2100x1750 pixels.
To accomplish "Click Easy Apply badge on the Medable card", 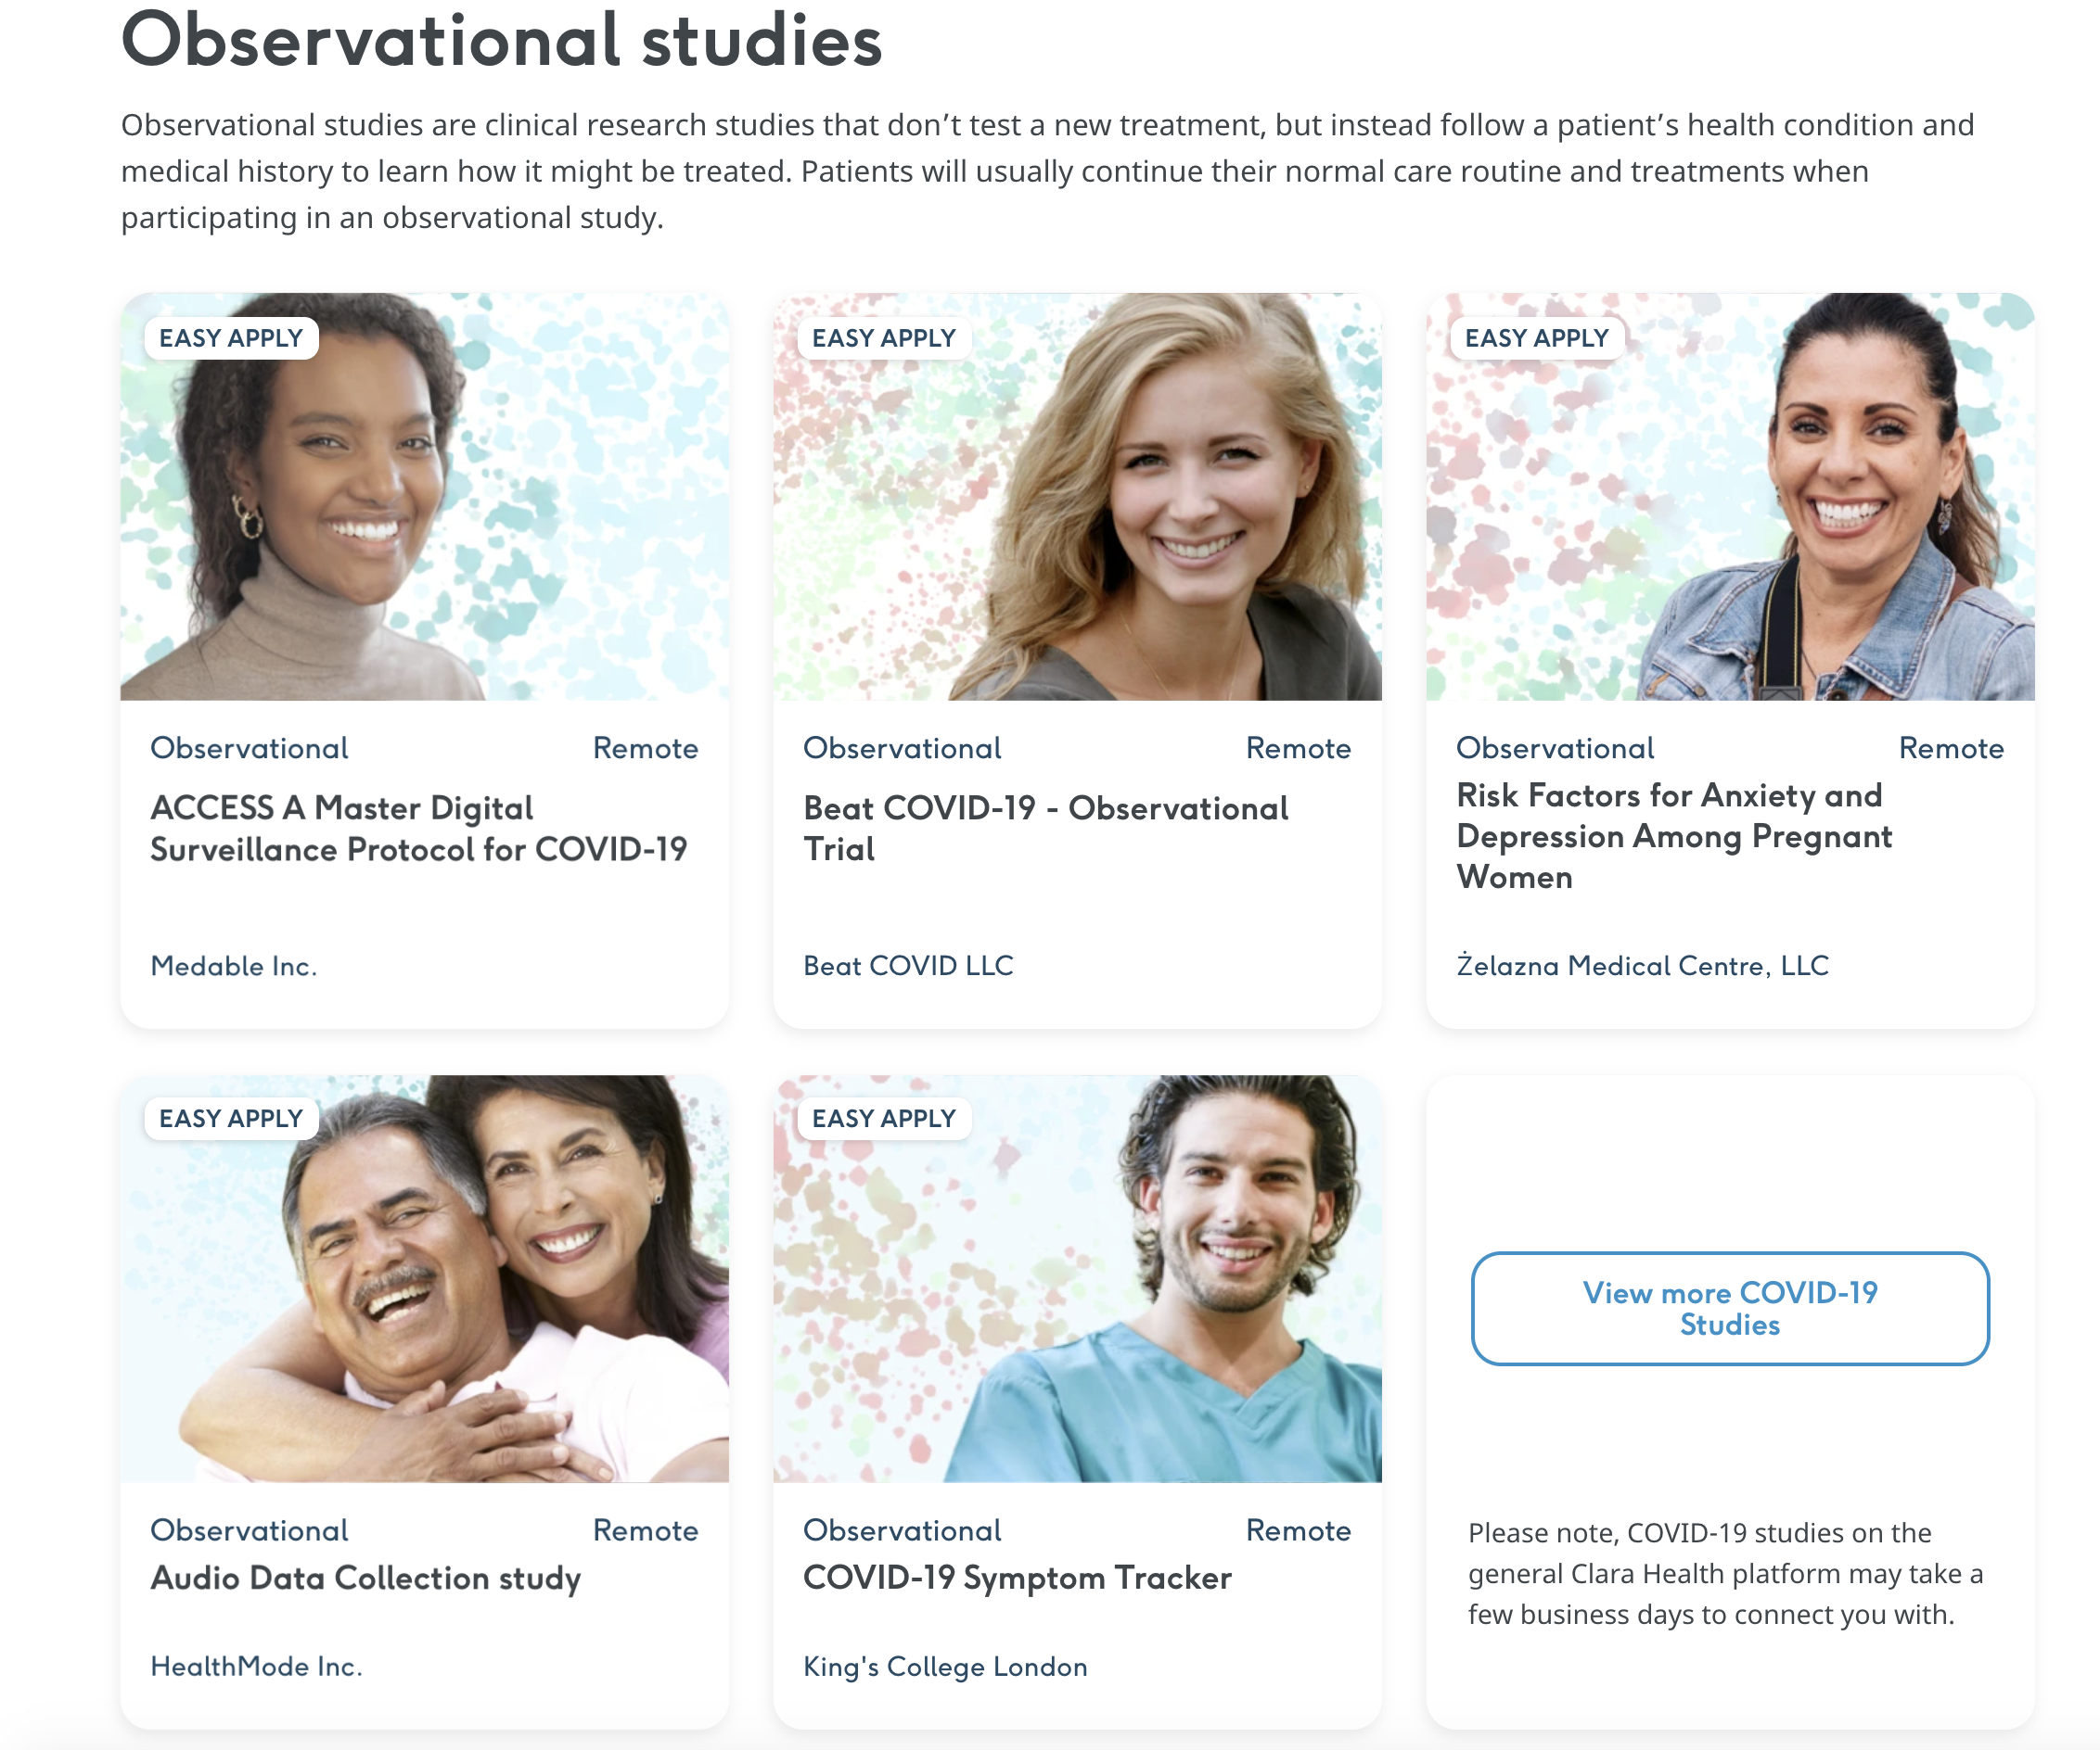I will 231,337.
